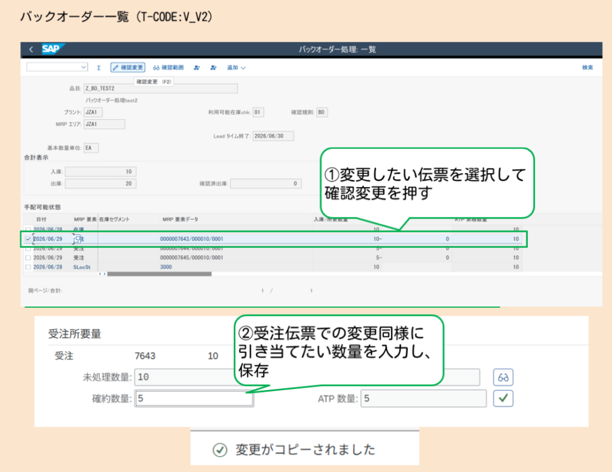Click the 日付 column header
The height and width of the screenshot is (472, 612).
(x=41, y=220)
